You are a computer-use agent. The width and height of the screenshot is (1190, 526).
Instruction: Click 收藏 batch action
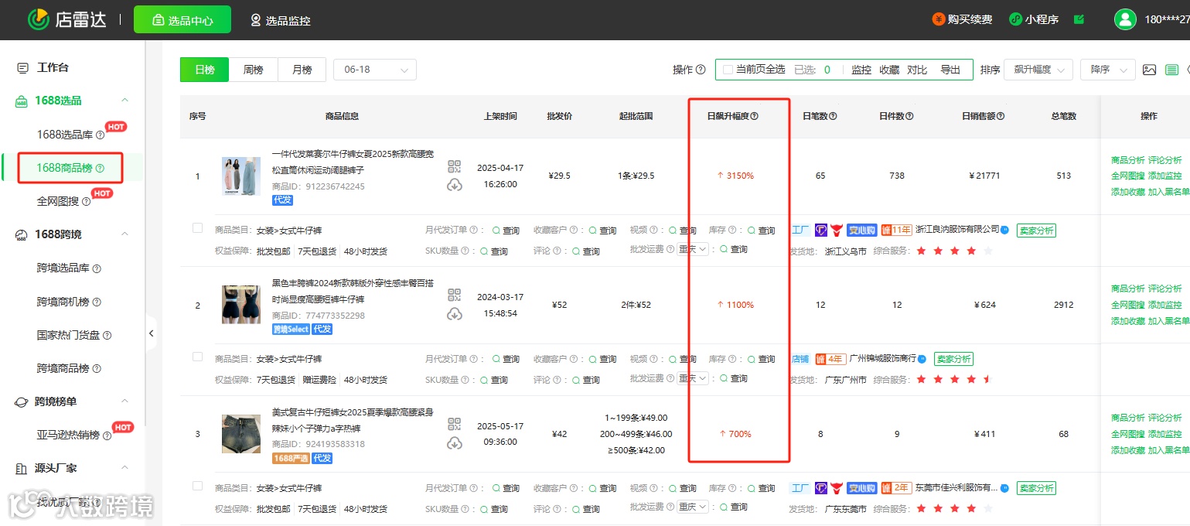tap(889, 70)
